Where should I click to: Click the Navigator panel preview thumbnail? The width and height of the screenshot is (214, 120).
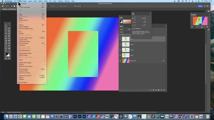(200, 21)
